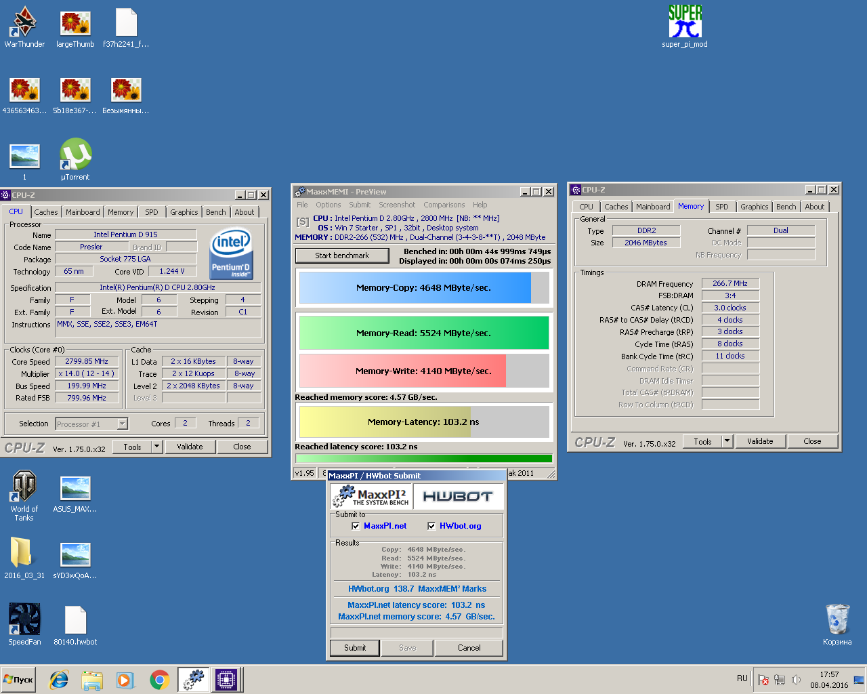Click the HWBOT logo in submit dialog
Viewport: 867px width, 694px height.
tap(458, 497)
